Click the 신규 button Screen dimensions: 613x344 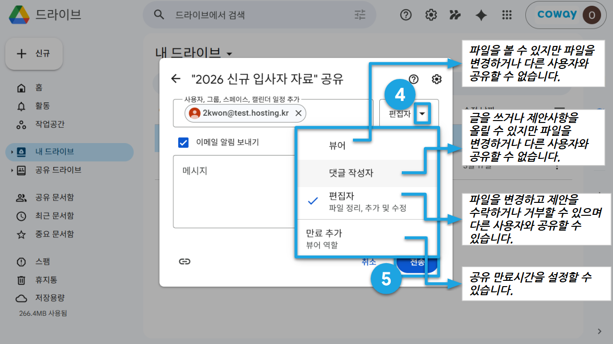[x=34, y=54]
